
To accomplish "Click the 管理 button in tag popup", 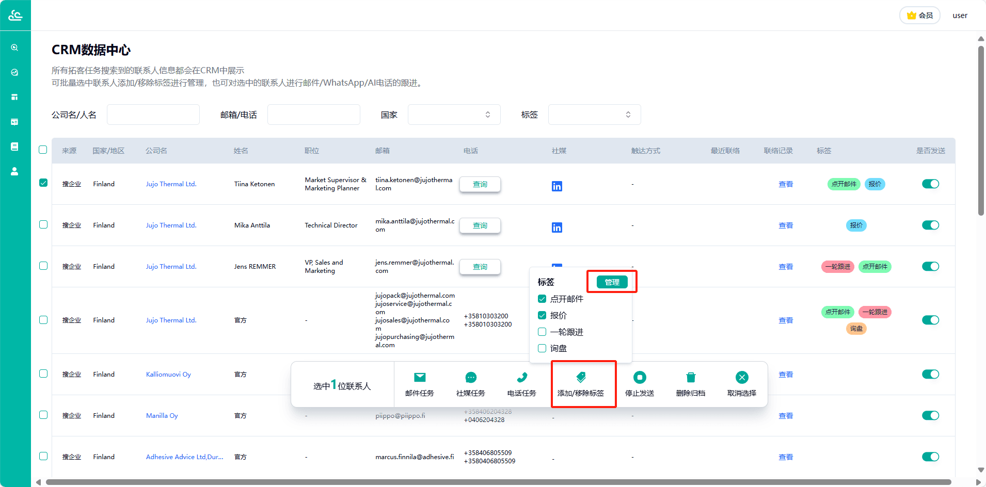I will (612, 282).
